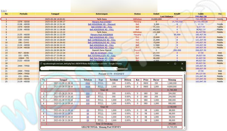The width and height of the screenshot is (227, 131).
Task: Click 009 tebakan link in popup row 6
Action: (x=88, y=103)
